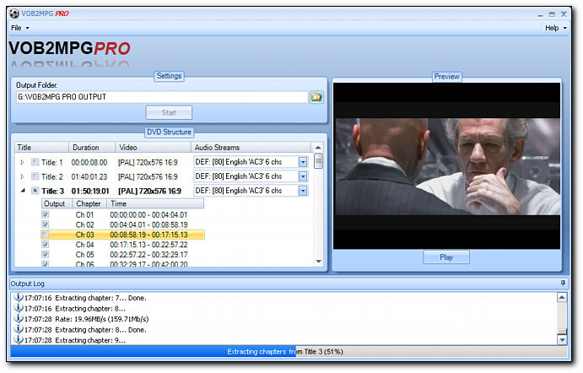The width and height of the screenshot is (583, 373).
Task: Expand the Title: 1 tree node
Action: click(22, 162)
